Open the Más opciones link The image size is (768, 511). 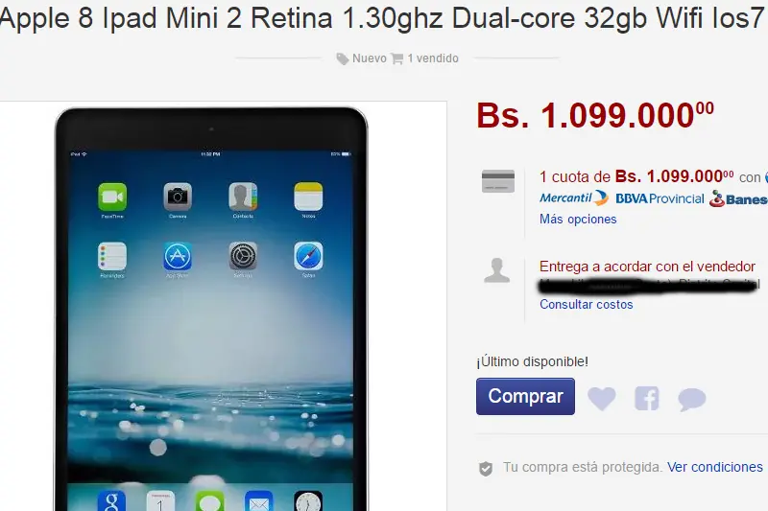[x=578, y=220]
